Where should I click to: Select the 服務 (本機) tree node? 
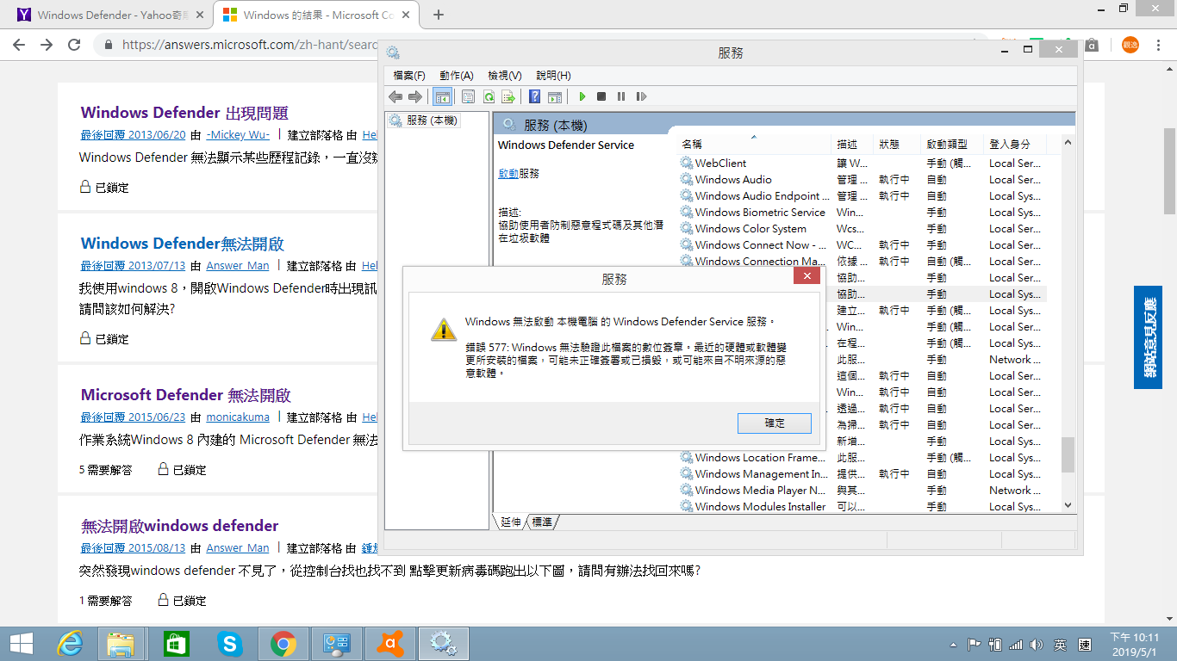point(423,120)
